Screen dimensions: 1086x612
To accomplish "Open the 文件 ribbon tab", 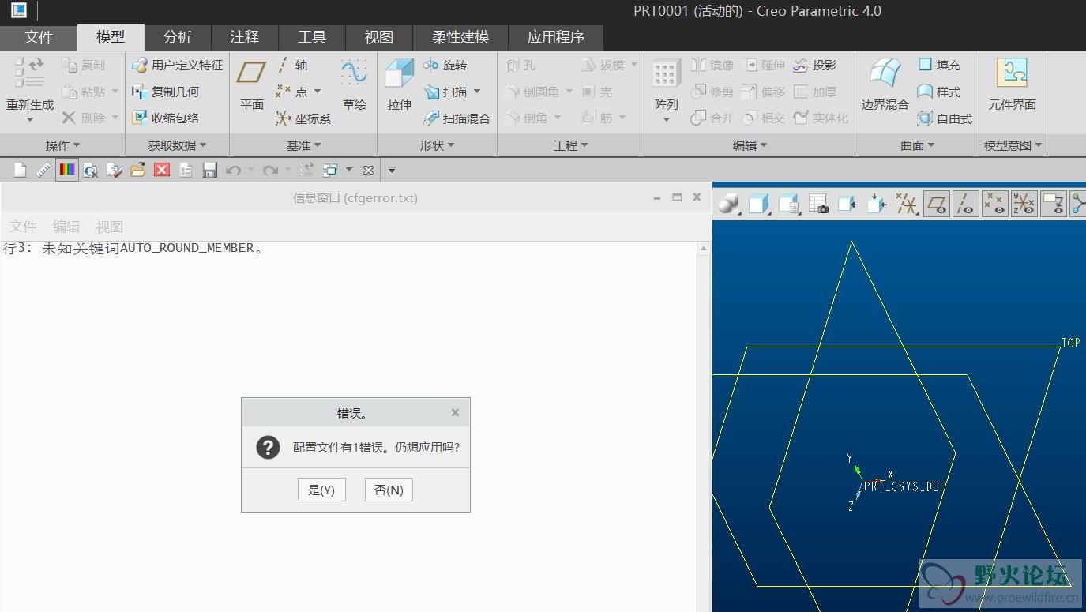I will point(39,37).
